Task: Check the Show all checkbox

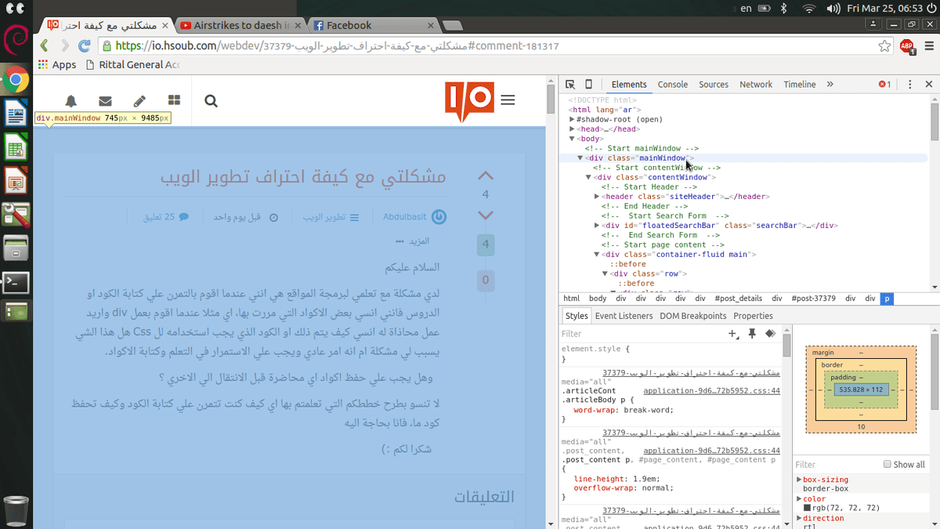Action: 888,465
